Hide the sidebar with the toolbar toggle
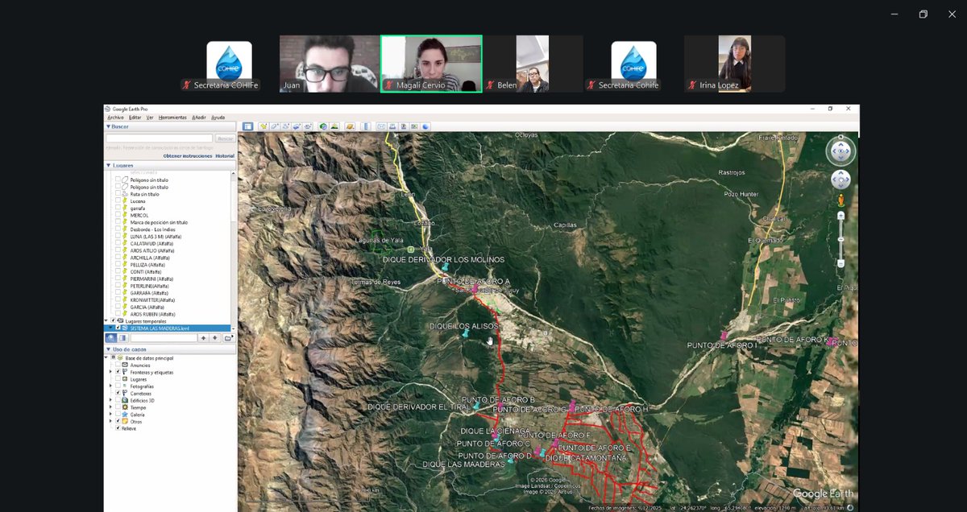The image size is (967, 512). click(247, 126)
